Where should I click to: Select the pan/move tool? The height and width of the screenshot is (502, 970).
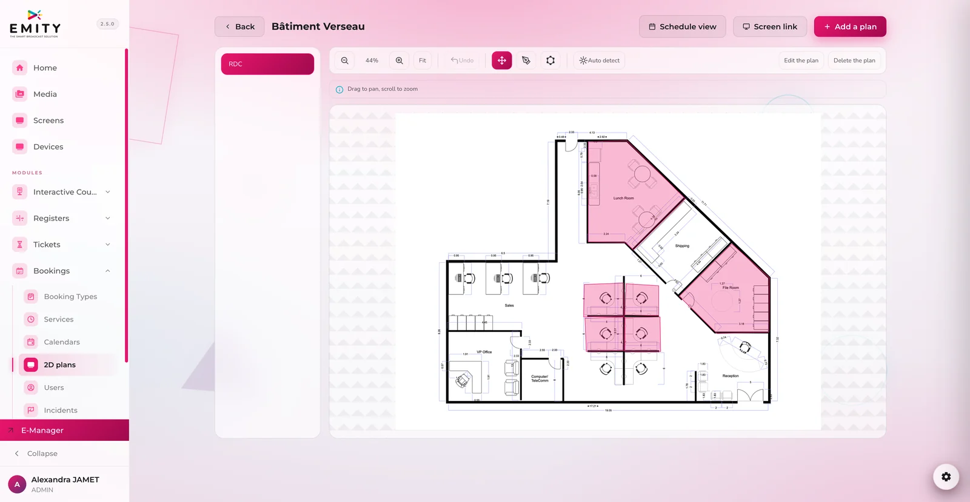pyautogui.click(x=502, y=61)
